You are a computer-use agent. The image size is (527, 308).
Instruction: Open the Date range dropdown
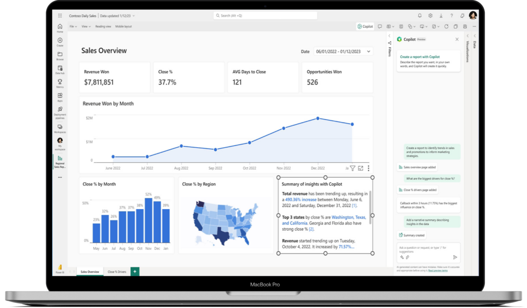point(343,52)
